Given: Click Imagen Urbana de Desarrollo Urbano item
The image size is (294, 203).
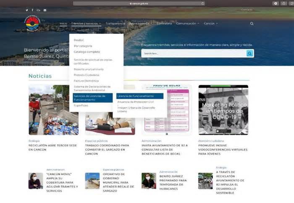Looking at the screenshot, I should tap(136, 109).
